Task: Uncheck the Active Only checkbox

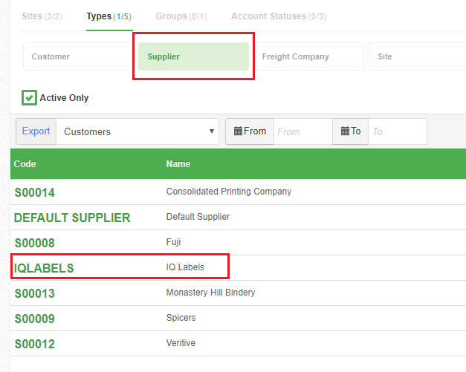Action: [x=29, y=98]
